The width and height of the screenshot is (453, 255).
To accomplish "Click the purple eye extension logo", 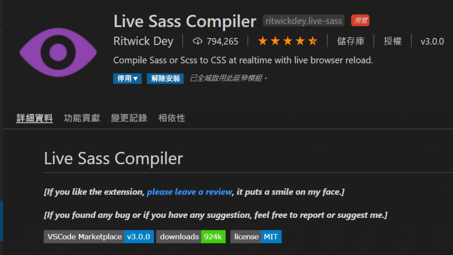I will 58,52.
